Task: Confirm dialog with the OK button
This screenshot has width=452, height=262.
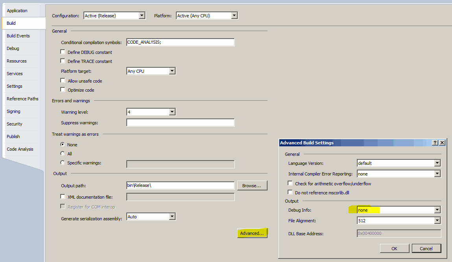Action: 394,248
